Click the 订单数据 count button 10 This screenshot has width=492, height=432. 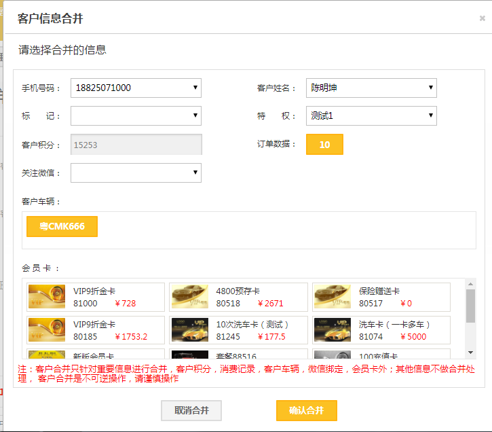(x=324, y=144)
